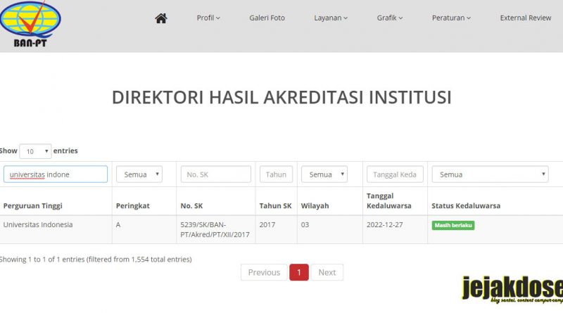This screenshot has height=313, width=563.
Task: Expand the Grafik menu
Action: (x=390, y=18)
